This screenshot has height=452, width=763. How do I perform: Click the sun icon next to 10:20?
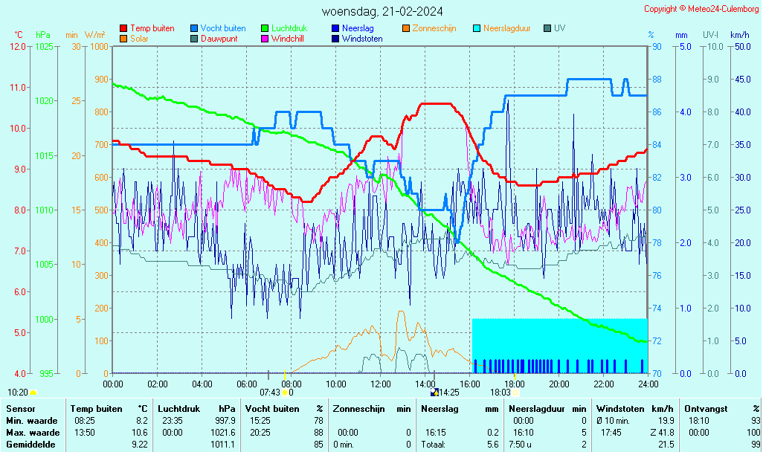pos(33,392)
